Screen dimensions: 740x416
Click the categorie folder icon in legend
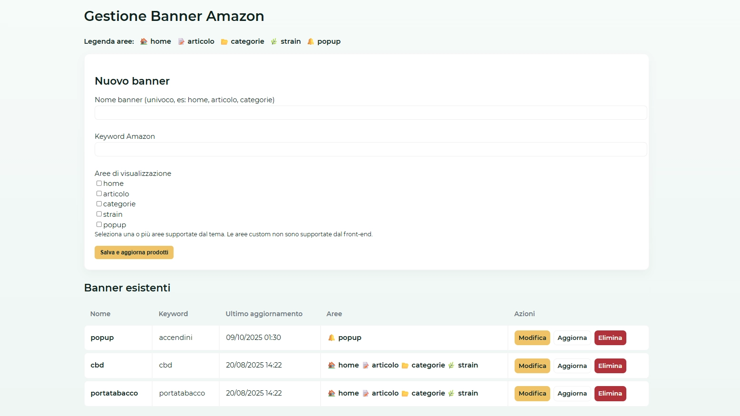pyautogui.click(x=224, y=42)
